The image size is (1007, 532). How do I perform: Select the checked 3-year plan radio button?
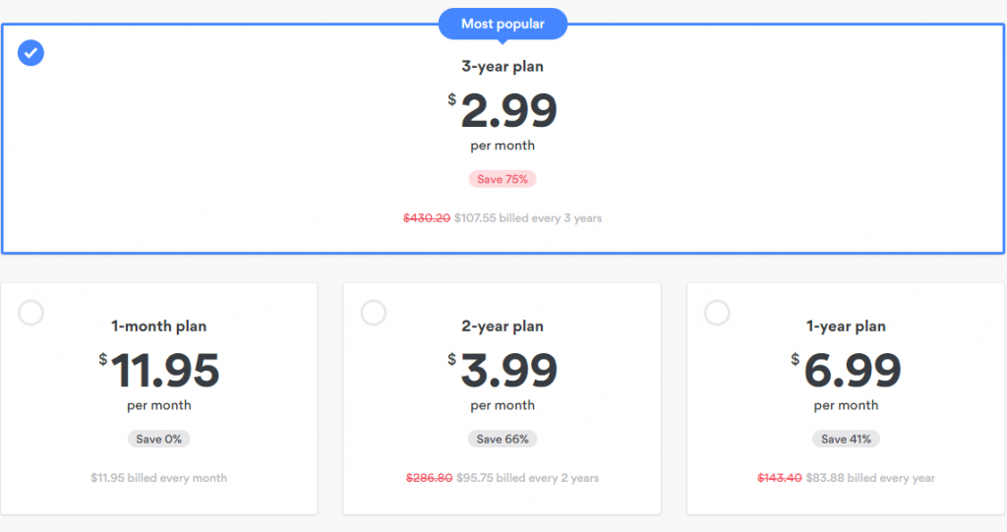[30, 53]
